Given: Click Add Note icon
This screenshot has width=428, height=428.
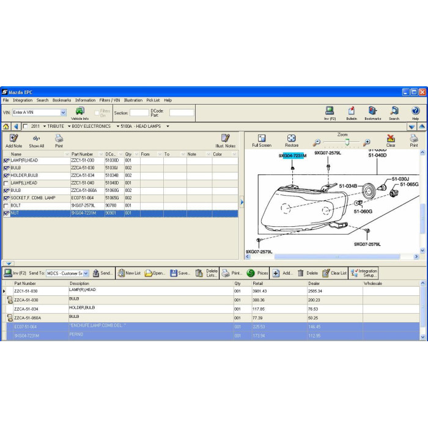Looking at the screenshot, I should [13, 141].
